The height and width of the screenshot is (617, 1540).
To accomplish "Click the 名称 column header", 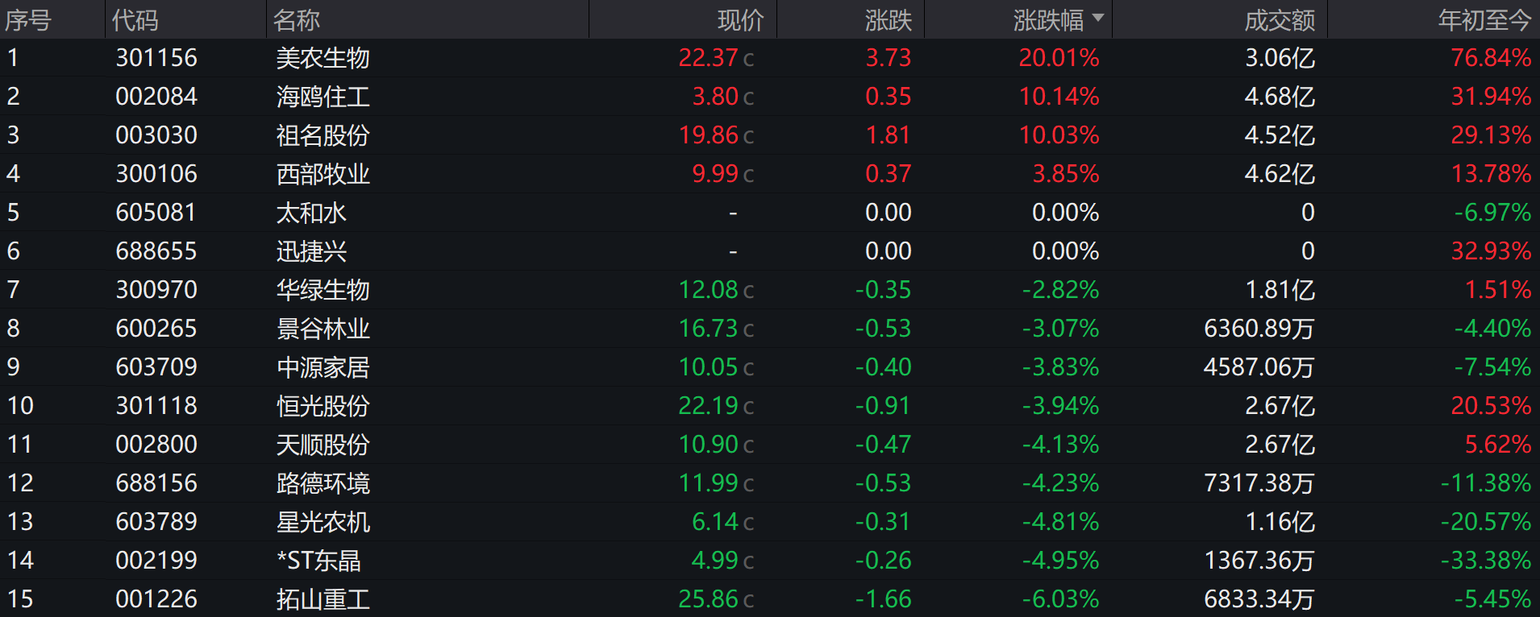I will 297,20.
